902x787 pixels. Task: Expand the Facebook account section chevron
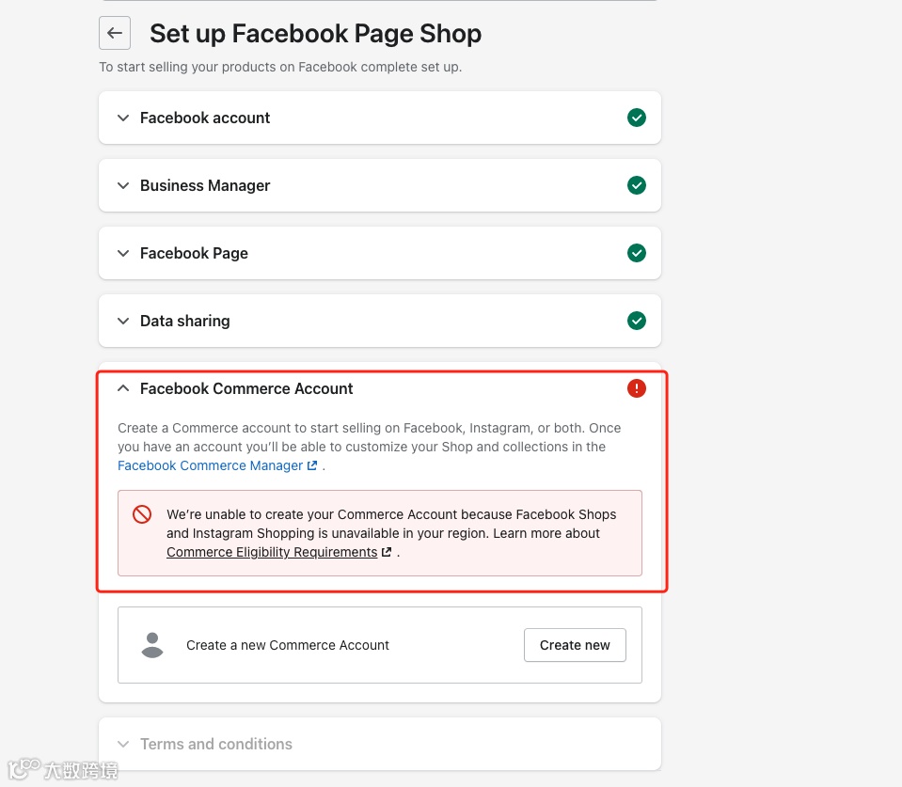[123, 118]
